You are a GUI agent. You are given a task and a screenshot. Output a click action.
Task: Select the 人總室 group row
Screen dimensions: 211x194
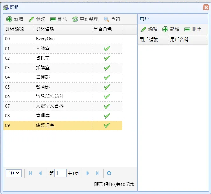(x=63, y=49)
